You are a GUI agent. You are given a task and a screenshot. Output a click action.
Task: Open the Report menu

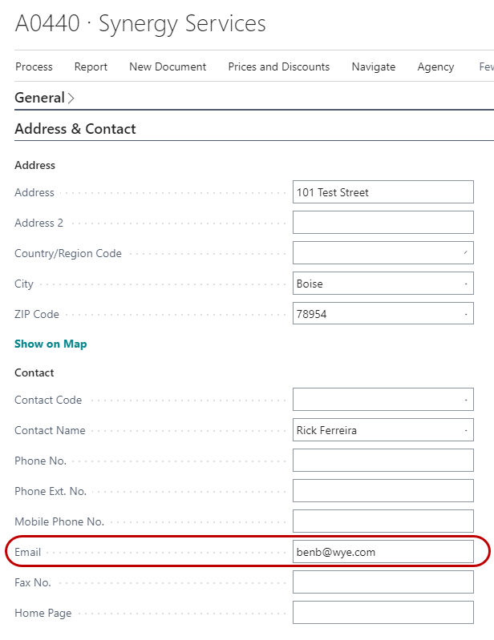click(91, 67)
